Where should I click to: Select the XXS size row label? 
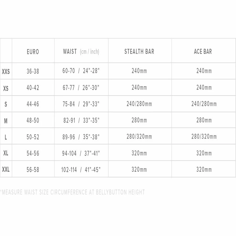pyautogui.click(x=6, y=71)
